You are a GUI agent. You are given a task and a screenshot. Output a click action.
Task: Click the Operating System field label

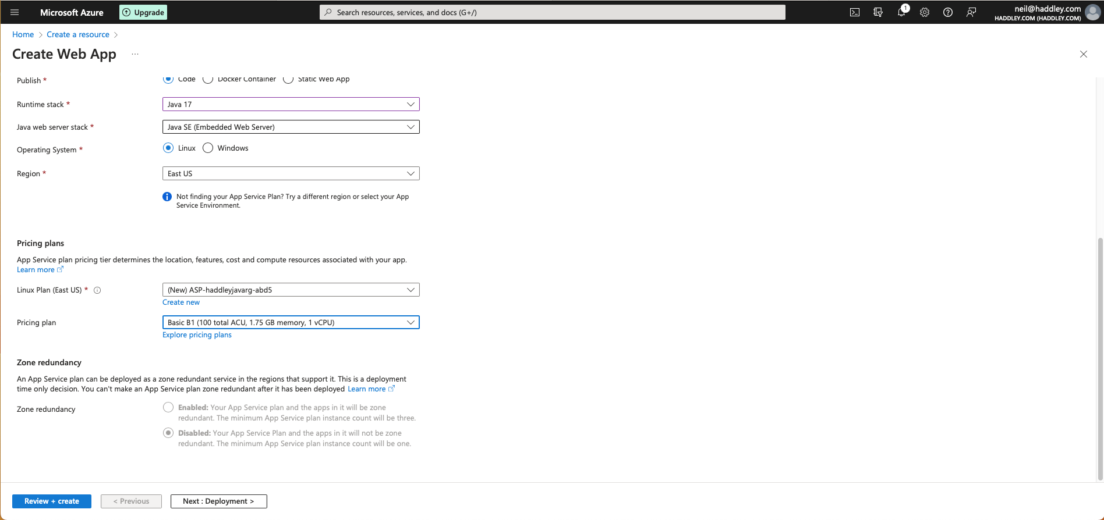coord(47,150)
